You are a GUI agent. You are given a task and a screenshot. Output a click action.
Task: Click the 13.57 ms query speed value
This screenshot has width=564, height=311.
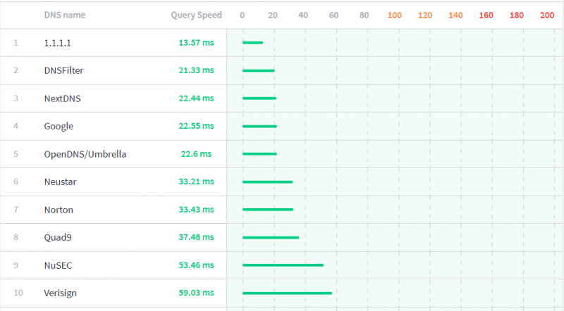[x=197, y=43]
